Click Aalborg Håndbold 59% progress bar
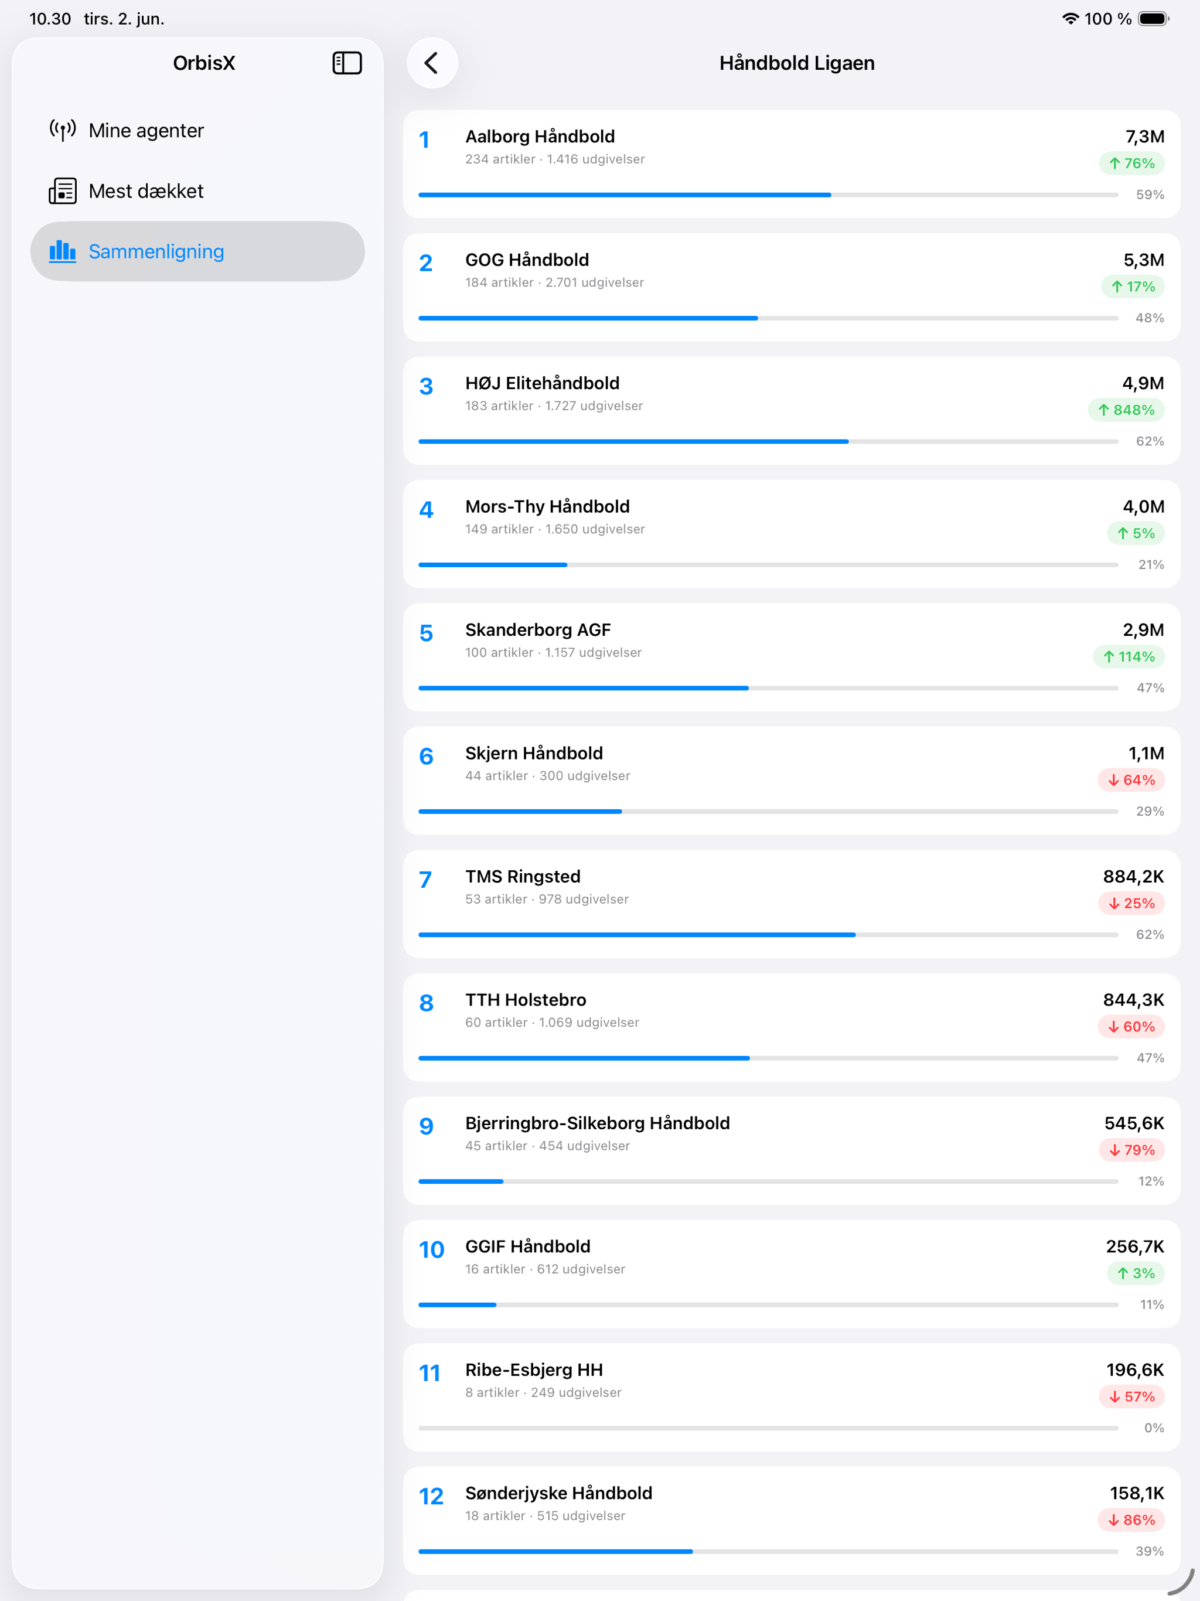The height and width of the screenshot is (1601, 1200). [769, 195]
